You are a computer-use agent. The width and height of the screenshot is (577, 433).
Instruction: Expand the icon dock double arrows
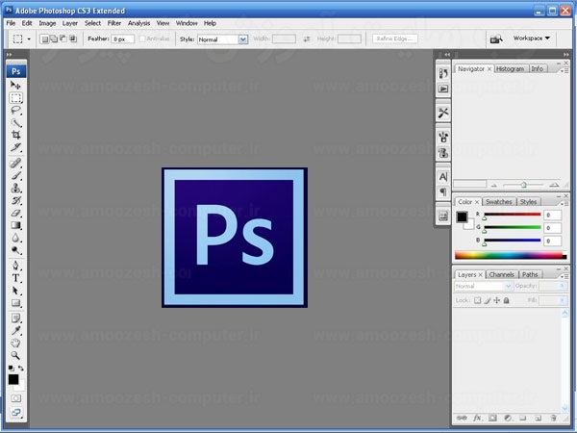click(447, 55)
